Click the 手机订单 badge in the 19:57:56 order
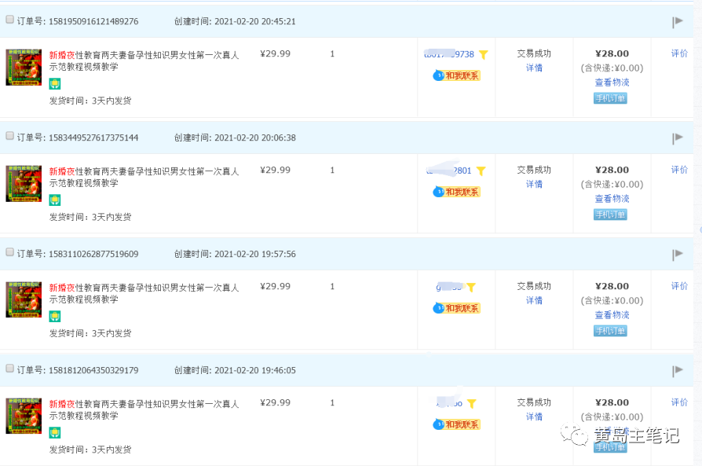The height and width of the screenshot is (466, 702). 610,331
